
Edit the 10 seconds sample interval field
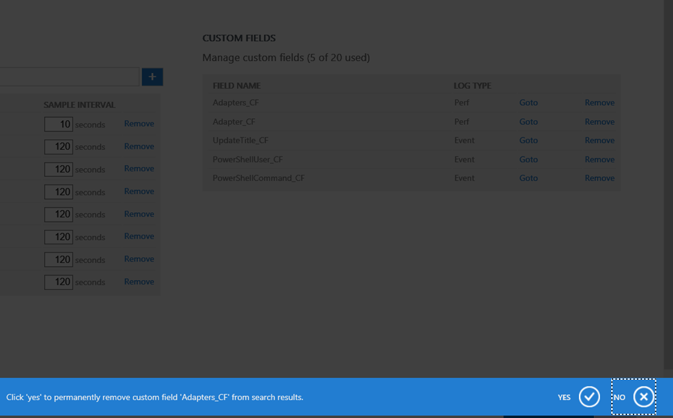tap(58, 124)
